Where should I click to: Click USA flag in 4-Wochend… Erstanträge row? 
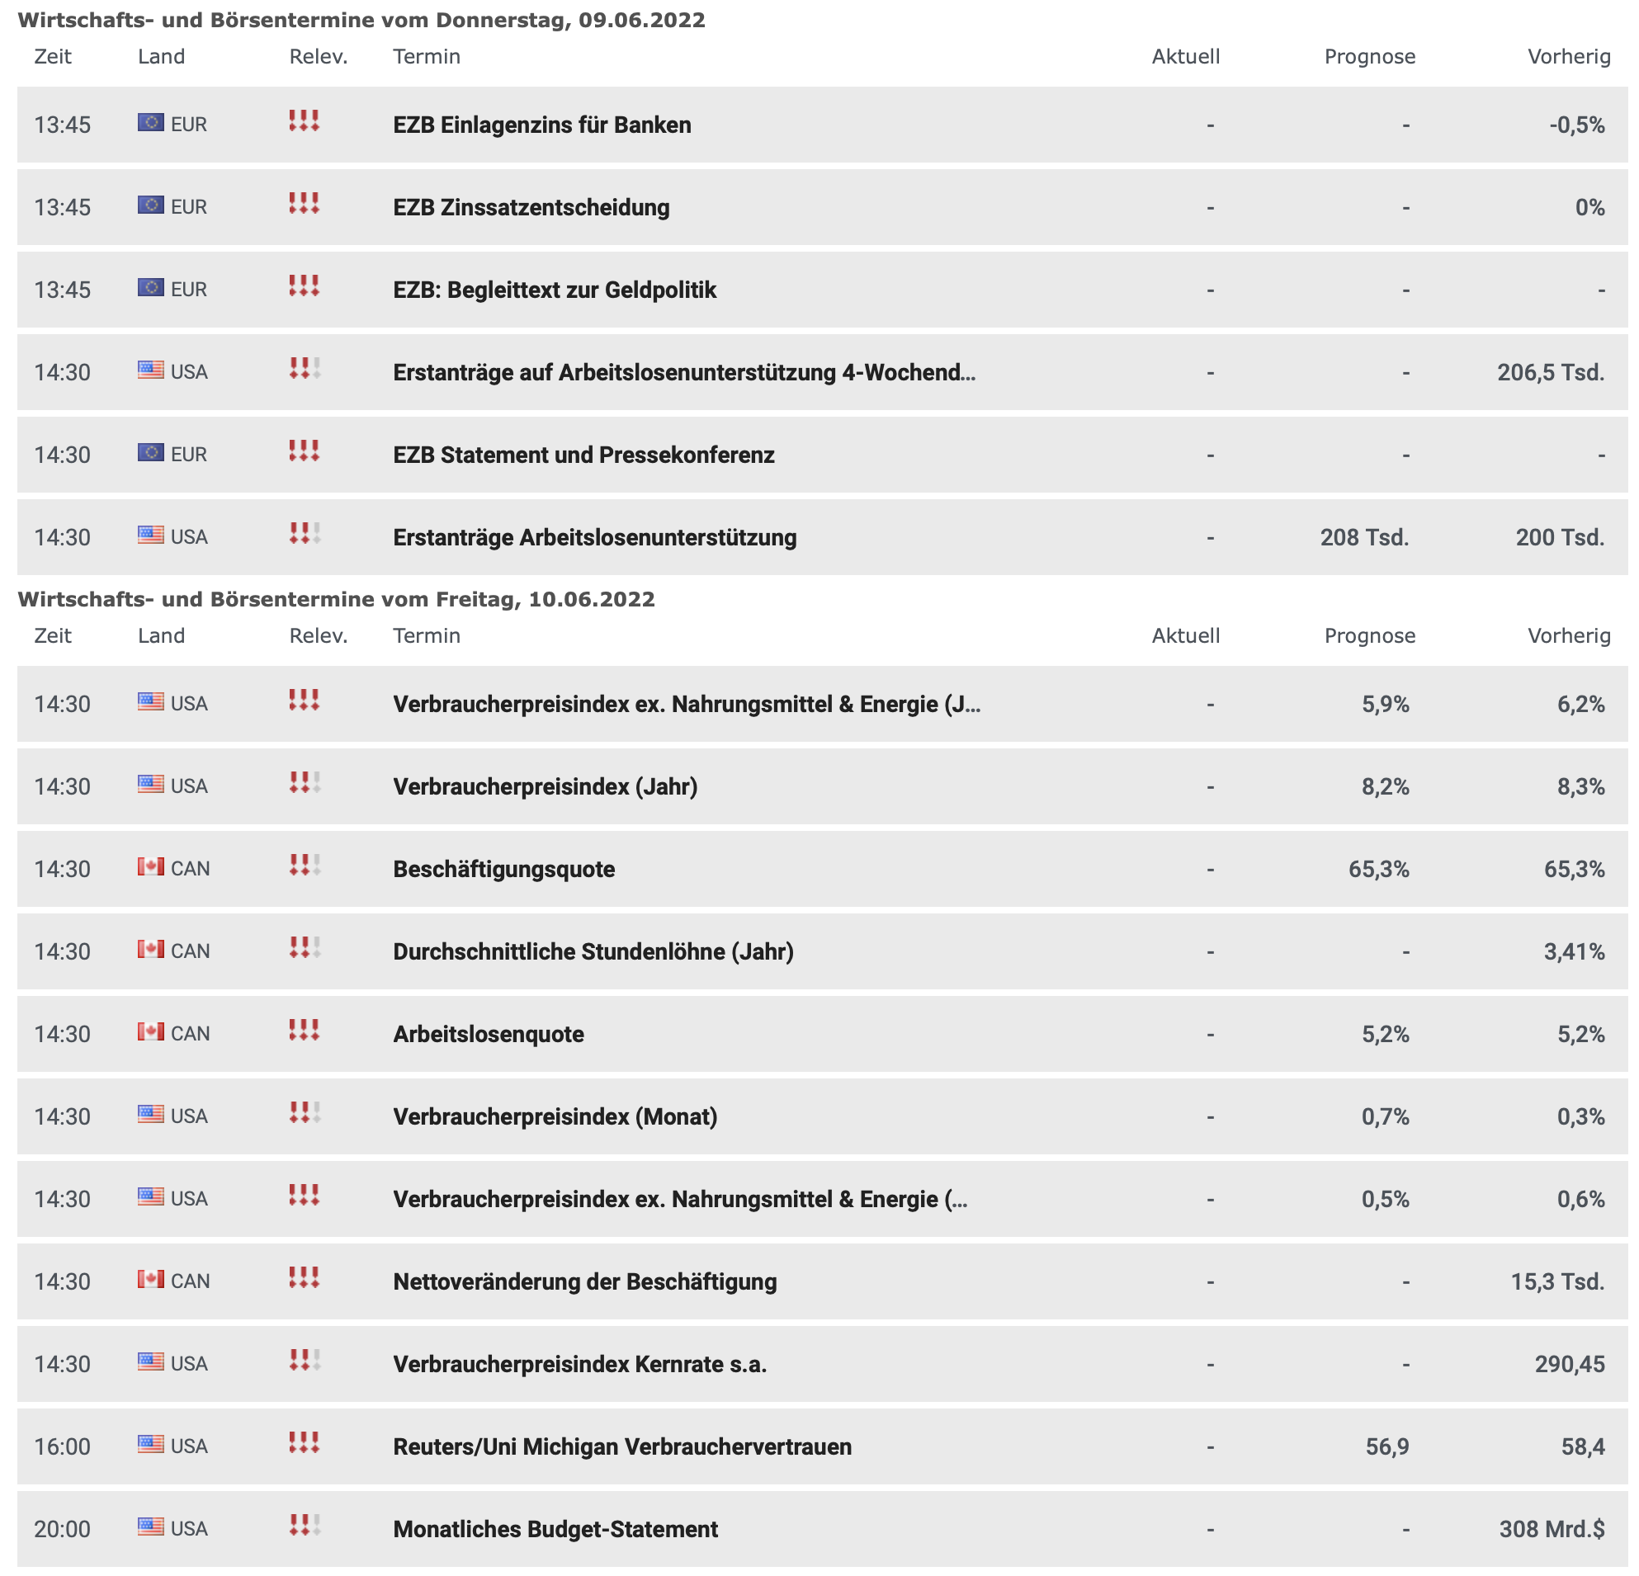pyautogui.click(x=150, y=370)
